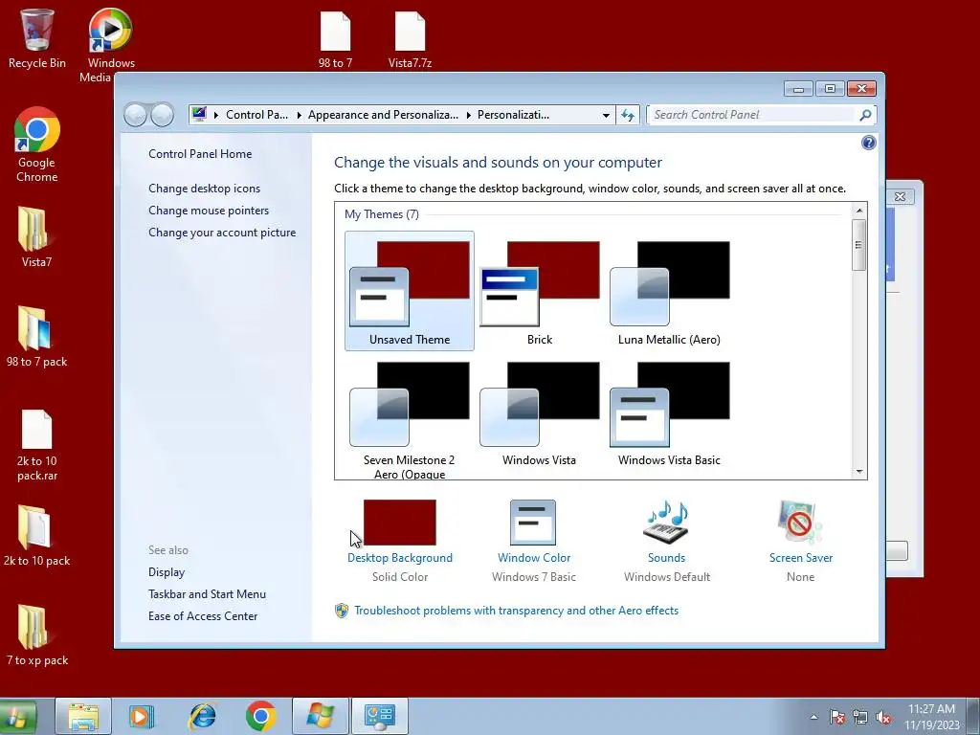The image size is (980, 735).
Task: Select the '98 to 7 pack' folder
Action: tap(37, 336)
